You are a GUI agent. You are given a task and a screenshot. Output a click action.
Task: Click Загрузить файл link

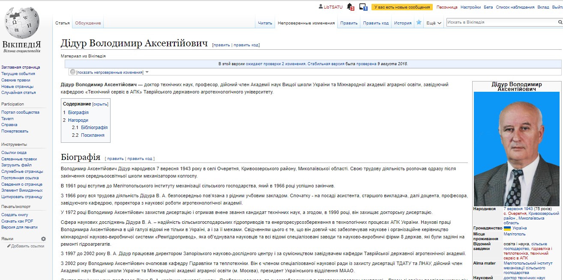[x=16, y=165]
